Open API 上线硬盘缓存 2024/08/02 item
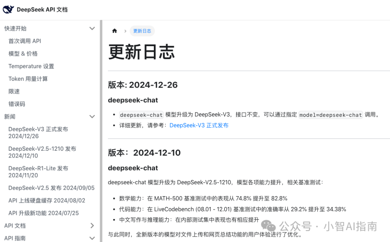390x242 pixels. [x=47, y=201]
